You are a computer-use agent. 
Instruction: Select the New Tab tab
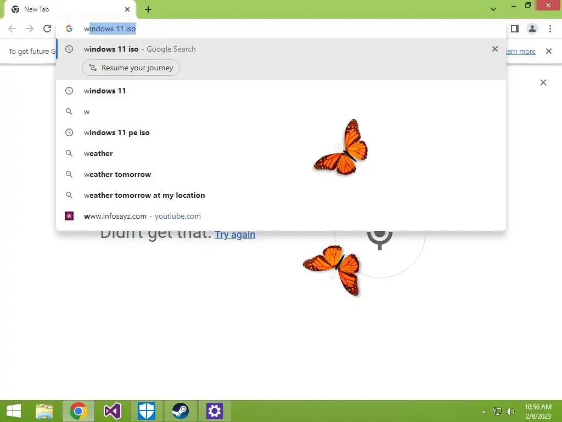70,9
